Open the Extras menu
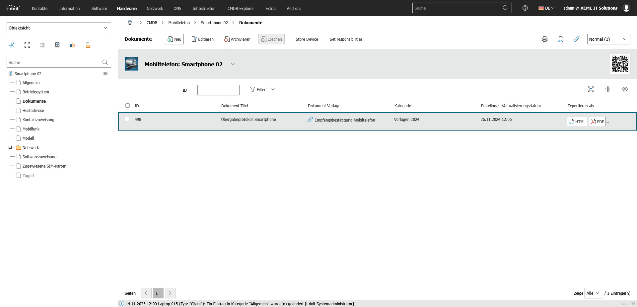The width and height of the screenshot is (637, 307). 271,8
